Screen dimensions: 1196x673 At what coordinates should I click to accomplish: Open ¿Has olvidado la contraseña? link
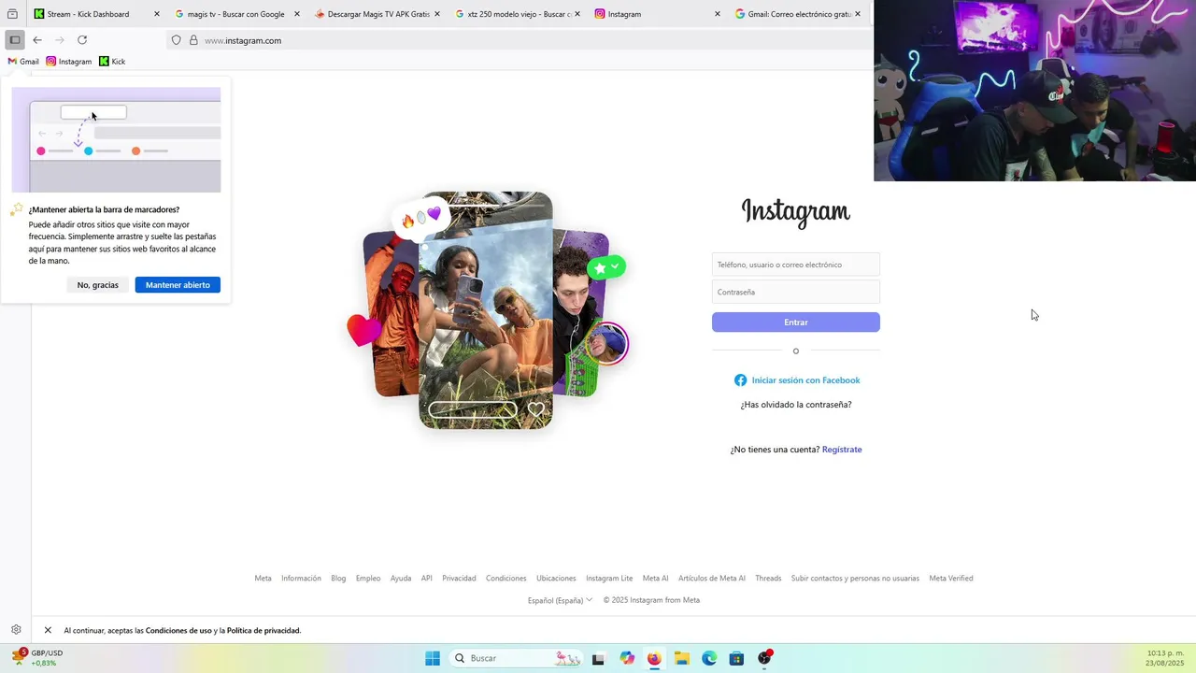point(796,405)
